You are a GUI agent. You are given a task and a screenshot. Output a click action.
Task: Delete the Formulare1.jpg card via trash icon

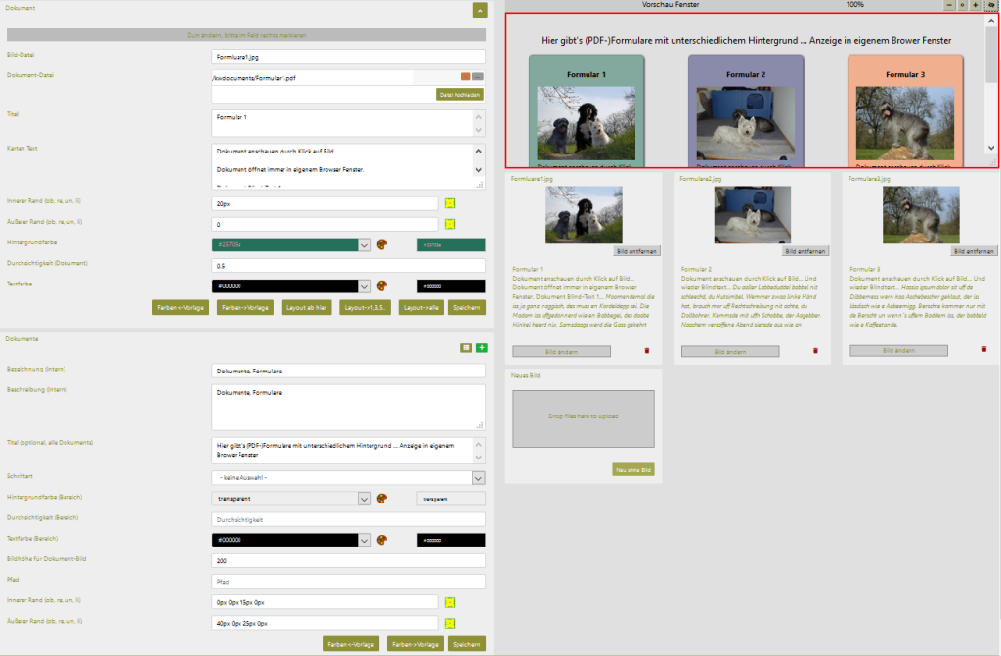(646, 350)
